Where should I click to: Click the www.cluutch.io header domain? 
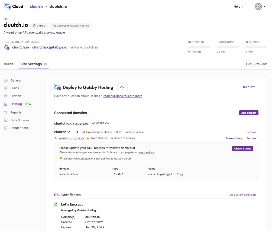(x=86, y=47)
